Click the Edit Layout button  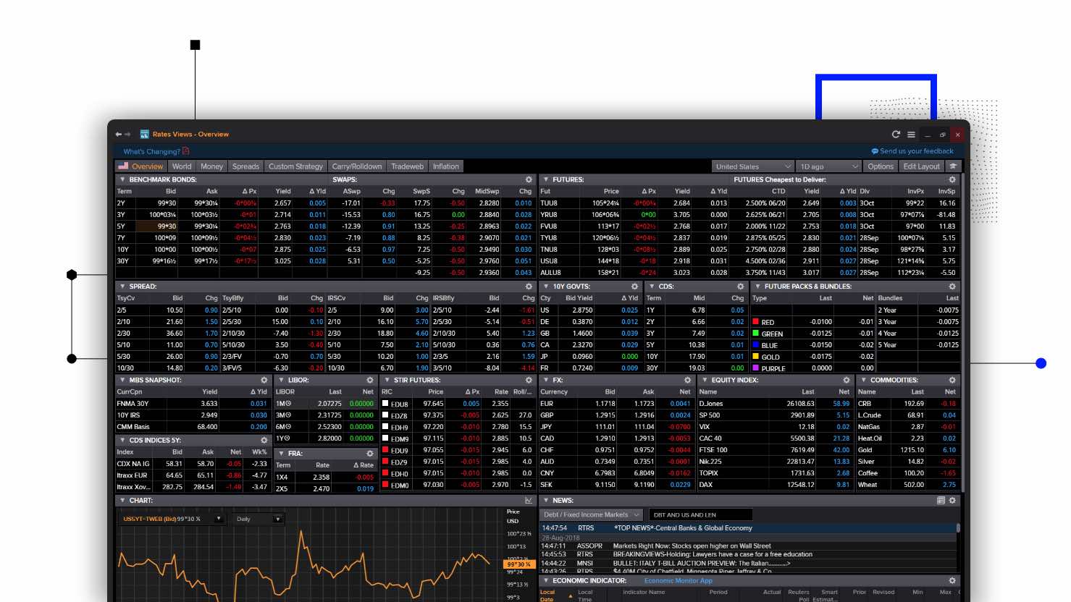(x=921, y=166)
